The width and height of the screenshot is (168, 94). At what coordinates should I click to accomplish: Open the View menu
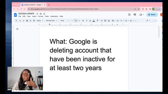tap(29, 16)
